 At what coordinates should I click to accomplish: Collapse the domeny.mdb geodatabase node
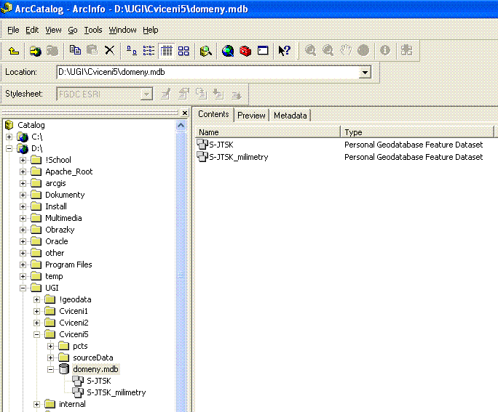click(x=50, y=369)
